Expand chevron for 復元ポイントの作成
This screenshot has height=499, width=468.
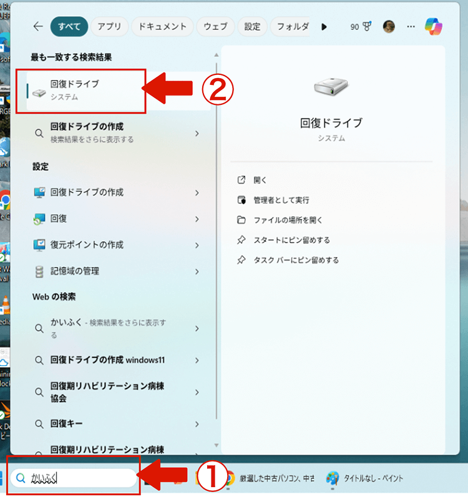tap(197, 245)
